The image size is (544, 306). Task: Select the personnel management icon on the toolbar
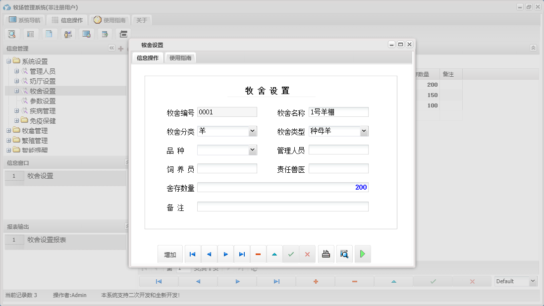point(68,34)
